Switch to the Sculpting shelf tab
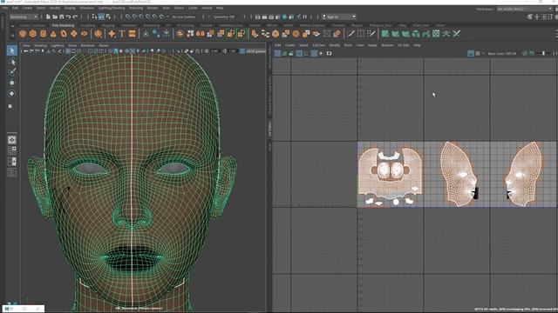Image resolution: width=558 pixels, height=313 pixels. [88, 25]
